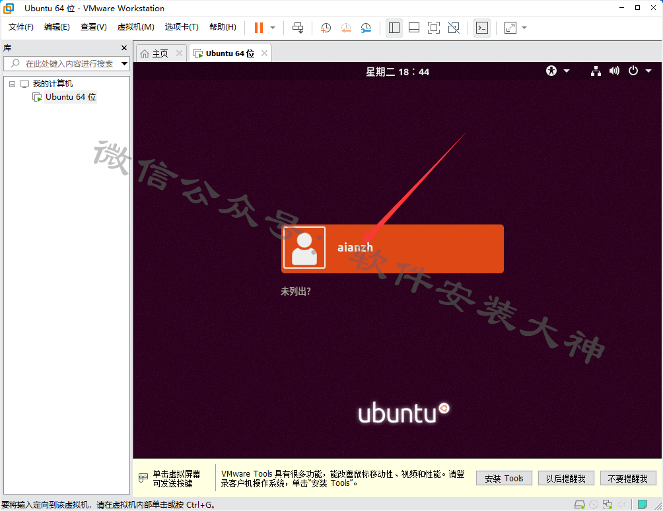
Task: Open the stretch display dropdown arrow
Action: tap(524, 28)
